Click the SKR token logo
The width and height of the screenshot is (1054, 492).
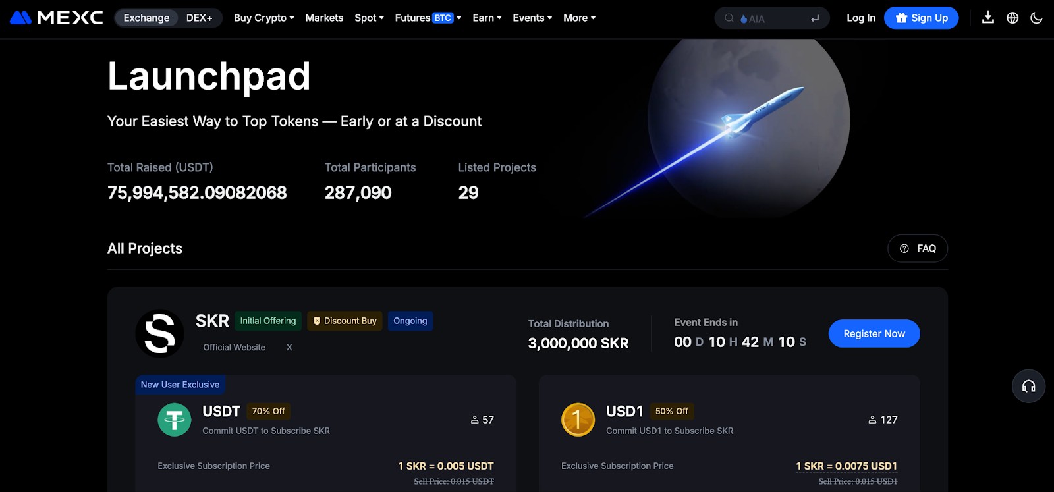pyautogui.click(x=159, y=333)
